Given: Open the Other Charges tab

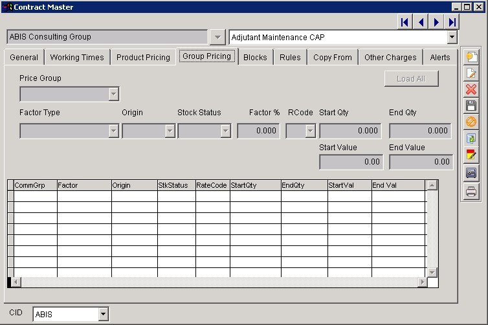Looking at the screenshot, I should click(390, 58).
